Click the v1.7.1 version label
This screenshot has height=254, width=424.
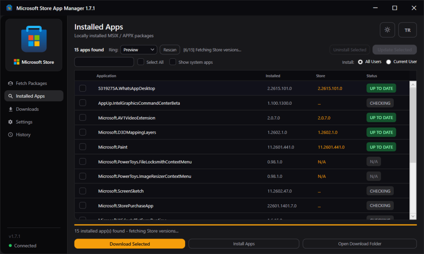coord(14,236)
